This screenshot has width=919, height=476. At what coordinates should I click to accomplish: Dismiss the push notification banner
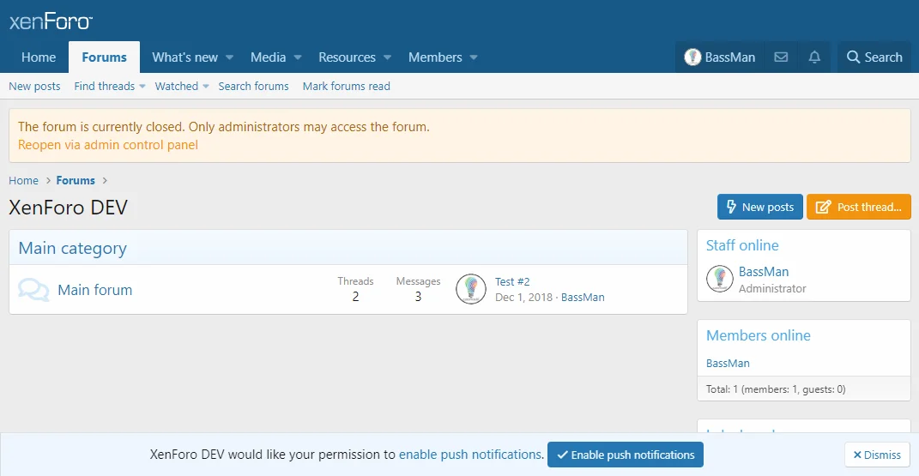click(x=876, y=455)
